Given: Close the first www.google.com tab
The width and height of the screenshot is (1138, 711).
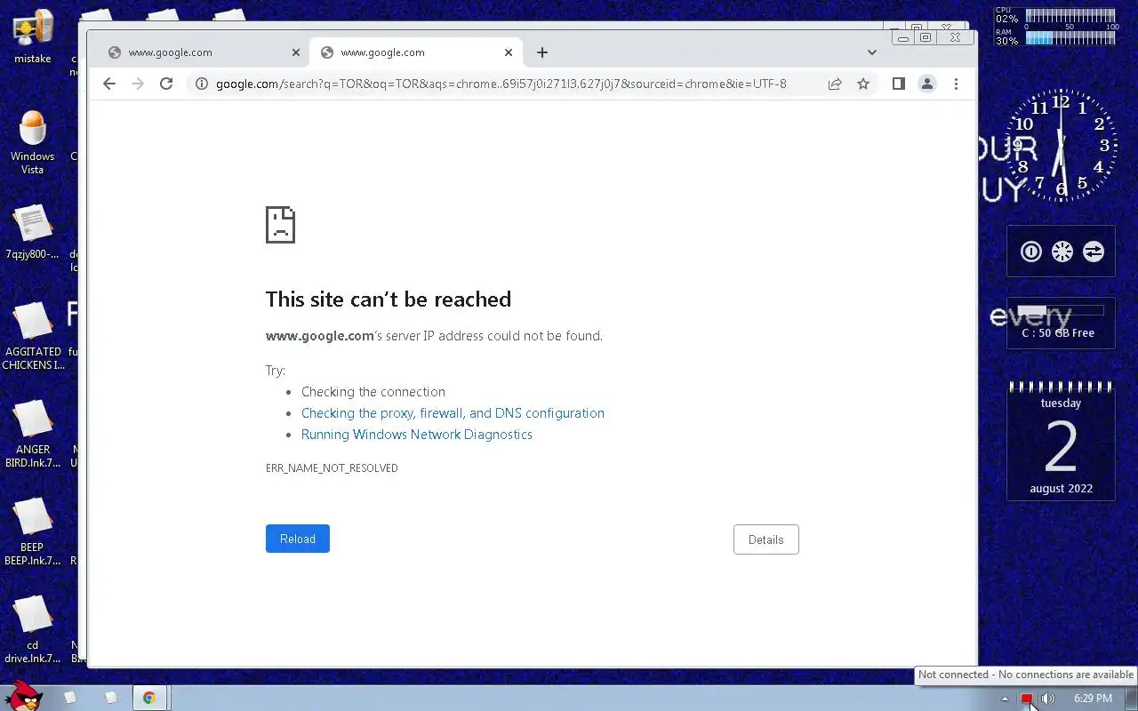Looking at the screenshot, I should click(x=296, y=52).
